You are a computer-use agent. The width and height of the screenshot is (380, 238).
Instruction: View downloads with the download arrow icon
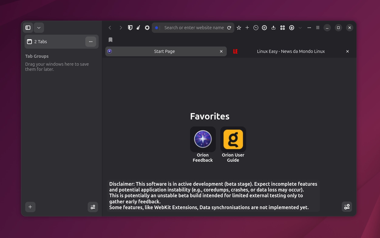[x=292, y=27]
